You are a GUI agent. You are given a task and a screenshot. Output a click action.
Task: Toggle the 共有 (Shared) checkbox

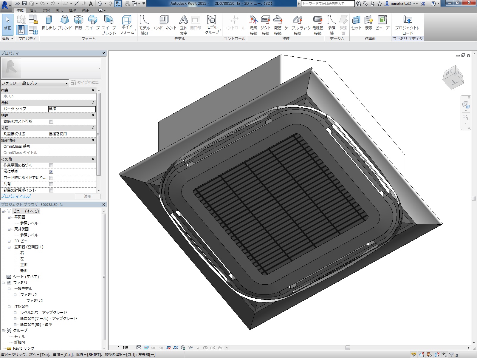51,184
